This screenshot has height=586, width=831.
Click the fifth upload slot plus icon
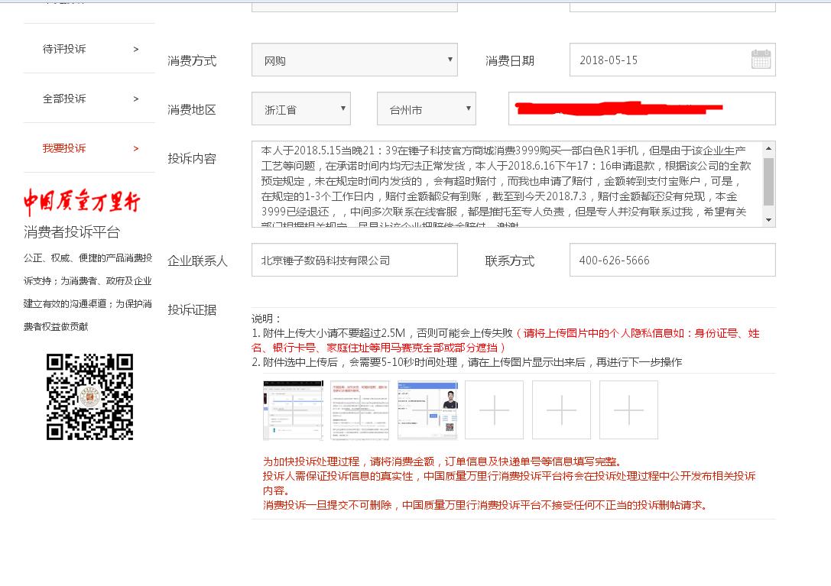coord(561,410)
